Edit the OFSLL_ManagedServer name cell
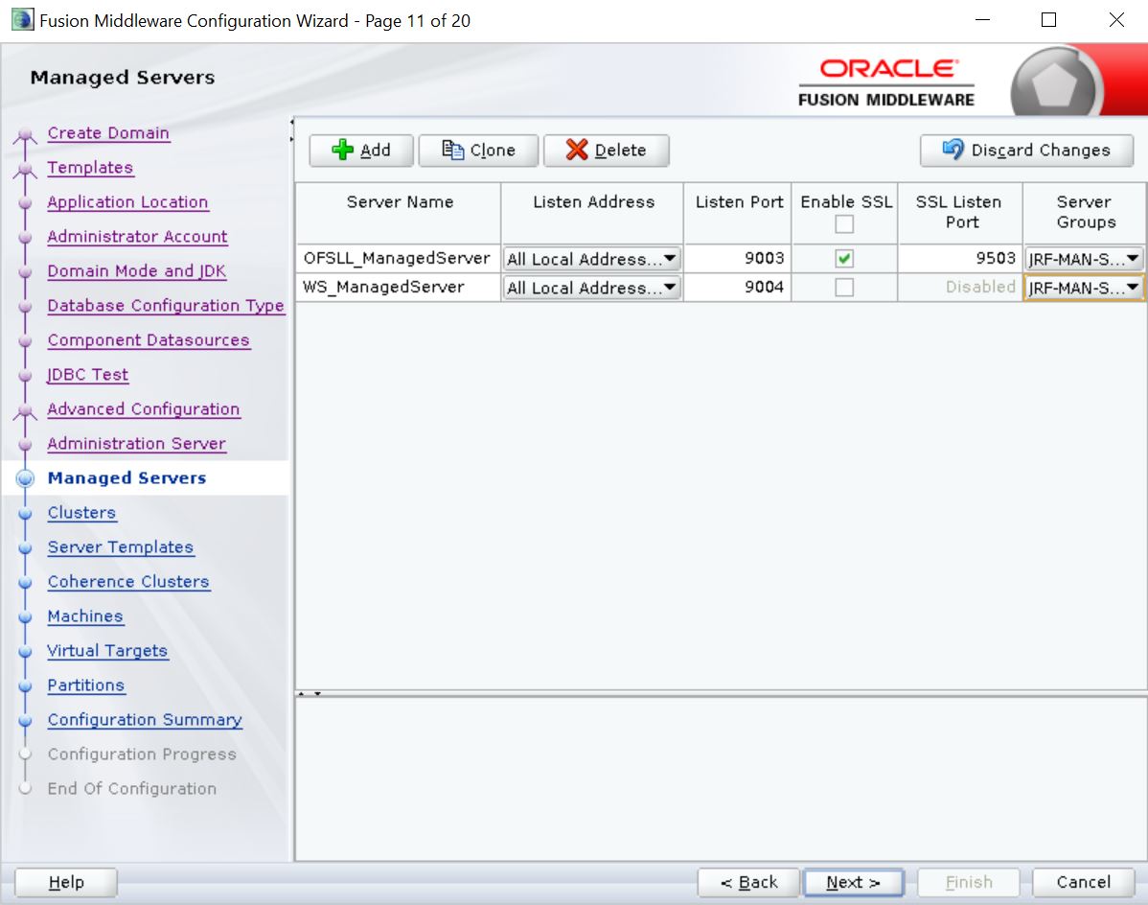The width and height of the screenshot is (1148, 905). click(399, 259)
